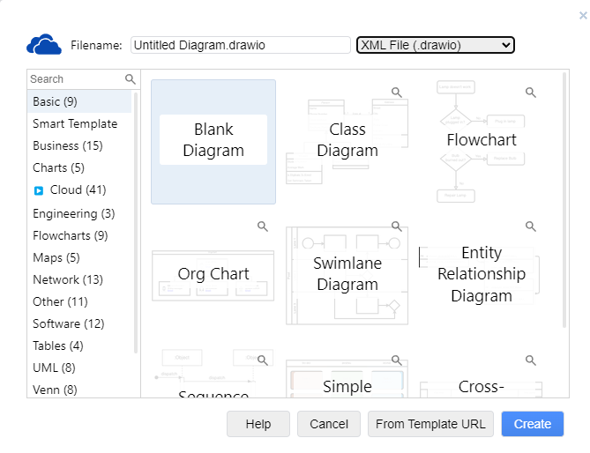Choose the Entity Relationship Diagram template
This screenshot has height=453, width=590.
click(x=482, y=276)
